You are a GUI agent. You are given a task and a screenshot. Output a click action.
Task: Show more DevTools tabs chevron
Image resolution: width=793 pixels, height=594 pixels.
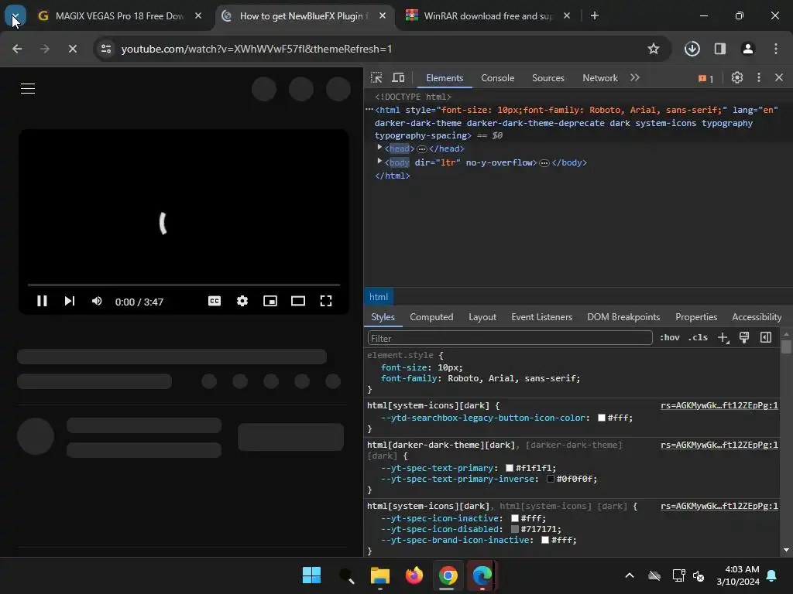coord(635,77)
